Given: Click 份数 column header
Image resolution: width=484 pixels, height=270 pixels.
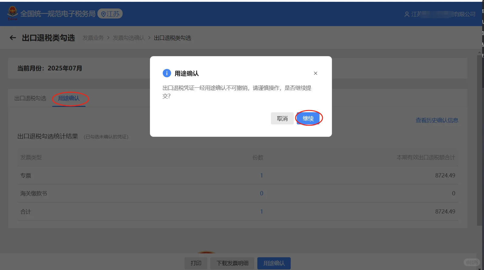Looking at the screenshot, I should 258,157.
